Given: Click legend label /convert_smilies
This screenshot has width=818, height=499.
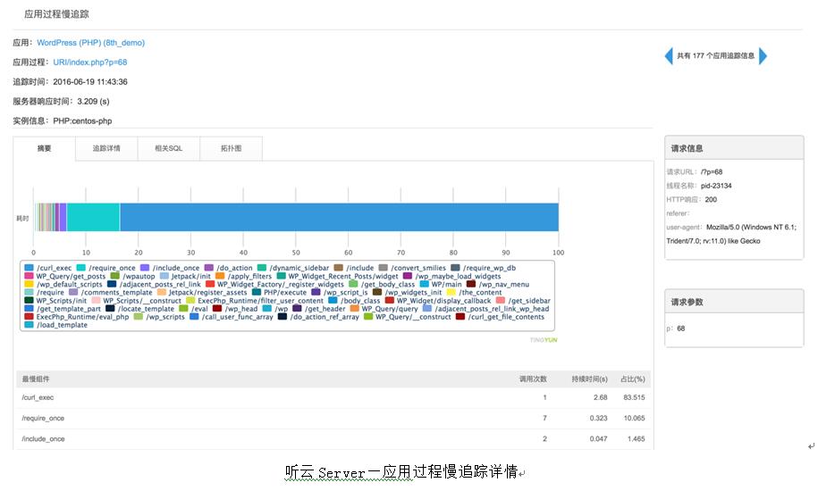Looking at the screenshot, I should pyautogui.click(x=418, y=268).
